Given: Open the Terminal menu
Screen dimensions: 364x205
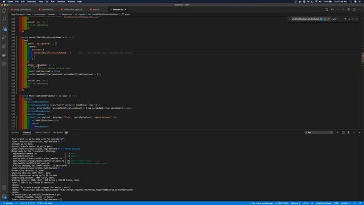Looking at the screenshot, I should pos(61,2).
